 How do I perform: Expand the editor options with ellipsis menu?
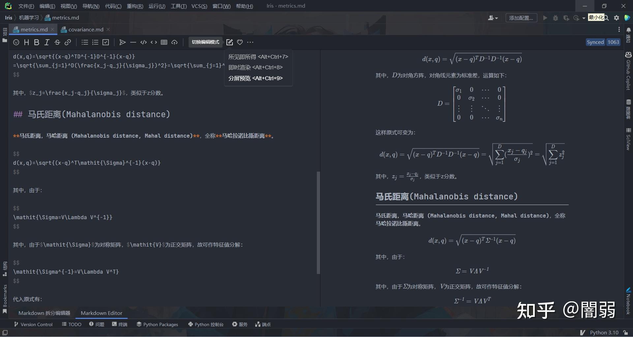click(x=251, y=42)
